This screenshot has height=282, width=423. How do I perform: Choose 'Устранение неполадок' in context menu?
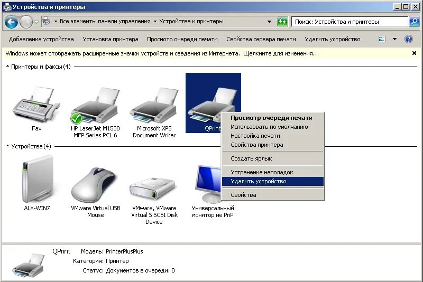click(x=273, y=172)
